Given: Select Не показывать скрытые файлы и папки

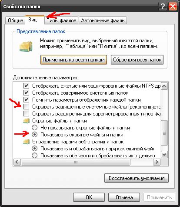Looking at the screenshot, I should pyautogui.click(x=35, y=128).
